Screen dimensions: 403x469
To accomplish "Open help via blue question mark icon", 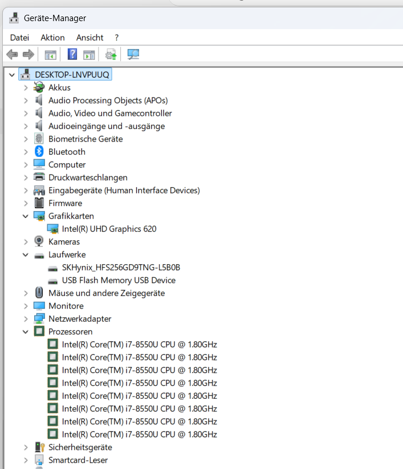I will coord(72,54).
